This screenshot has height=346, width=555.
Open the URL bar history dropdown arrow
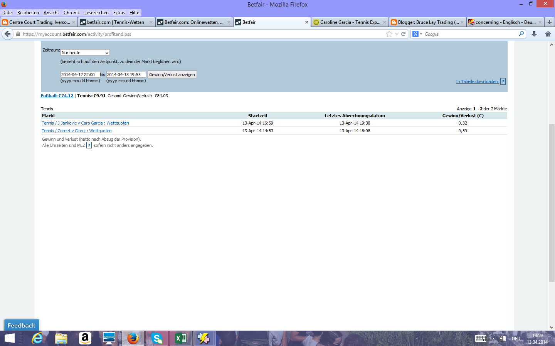click(x=397, y=34)
